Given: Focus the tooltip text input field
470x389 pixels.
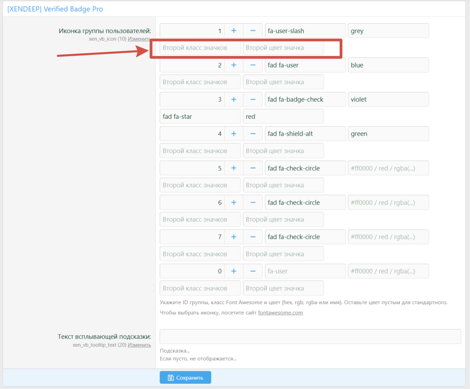Looking at the screenshot, I should (310, 337).
